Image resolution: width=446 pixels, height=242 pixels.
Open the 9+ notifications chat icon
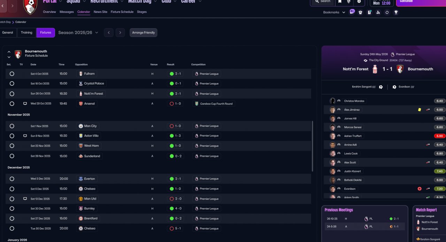pyautogui.click(x=351, y=12)
